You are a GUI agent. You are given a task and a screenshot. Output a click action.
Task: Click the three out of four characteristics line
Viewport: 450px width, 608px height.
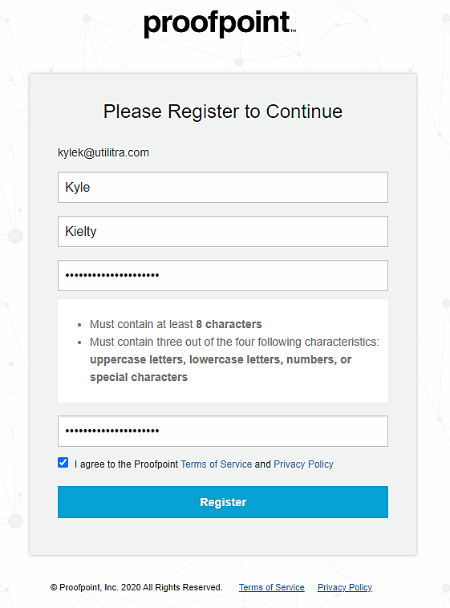point(234,342)
